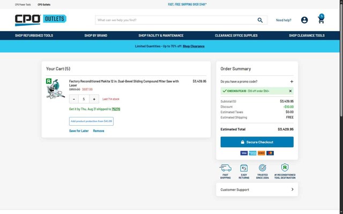Click the Mastercard icon
343x214 pixels.
(270, 153)
